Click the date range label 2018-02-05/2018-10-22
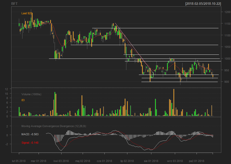Viewport: 231px width, 164px height. click(203, 4)
